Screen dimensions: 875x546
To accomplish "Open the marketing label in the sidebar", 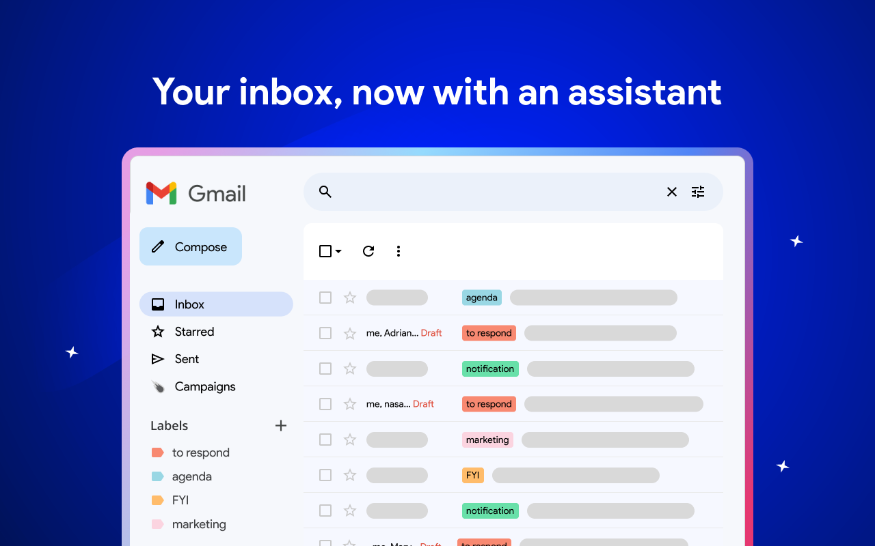I will pyautogui.click(x=199, y=523).
